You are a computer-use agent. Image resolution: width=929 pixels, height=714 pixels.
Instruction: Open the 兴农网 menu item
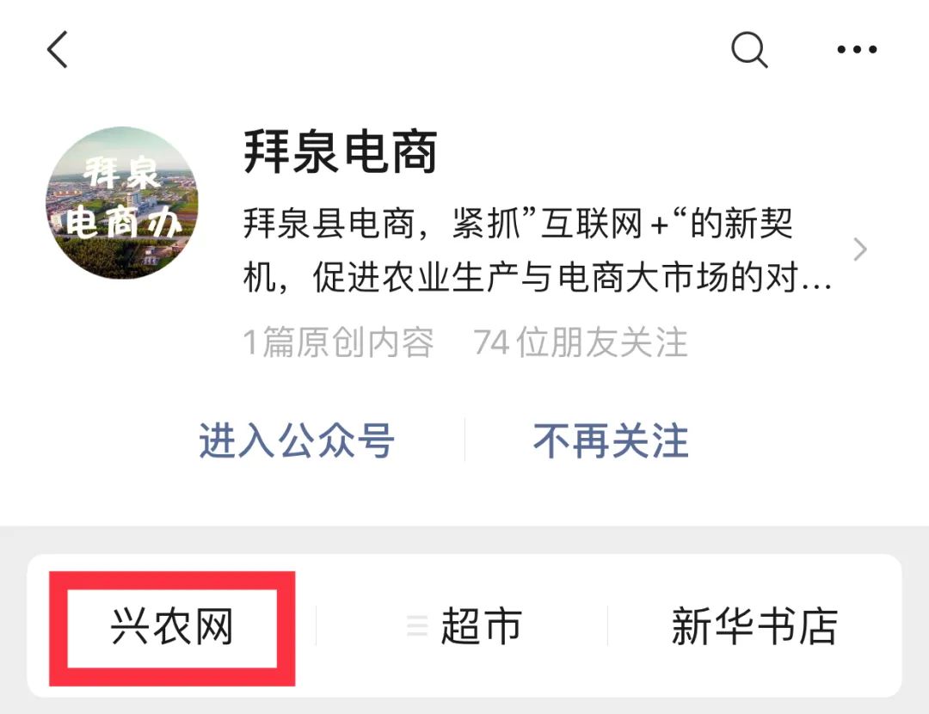click(x=172, y=627)
